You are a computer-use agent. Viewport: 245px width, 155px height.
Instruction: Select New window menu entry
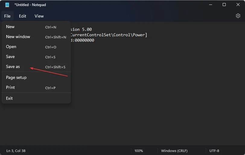tap(36, 37)
